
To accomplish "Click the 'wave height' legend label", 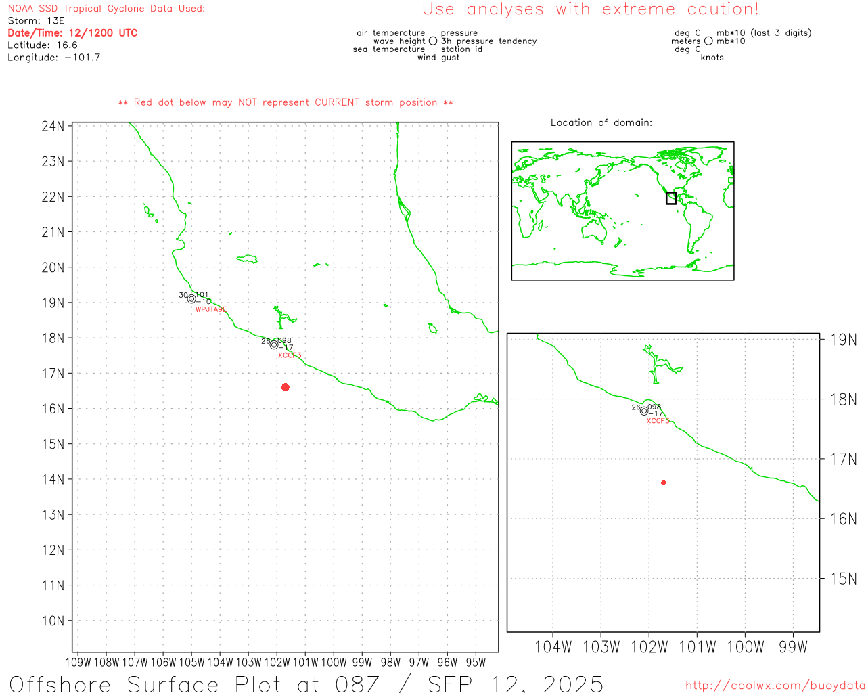I will 399,41.
